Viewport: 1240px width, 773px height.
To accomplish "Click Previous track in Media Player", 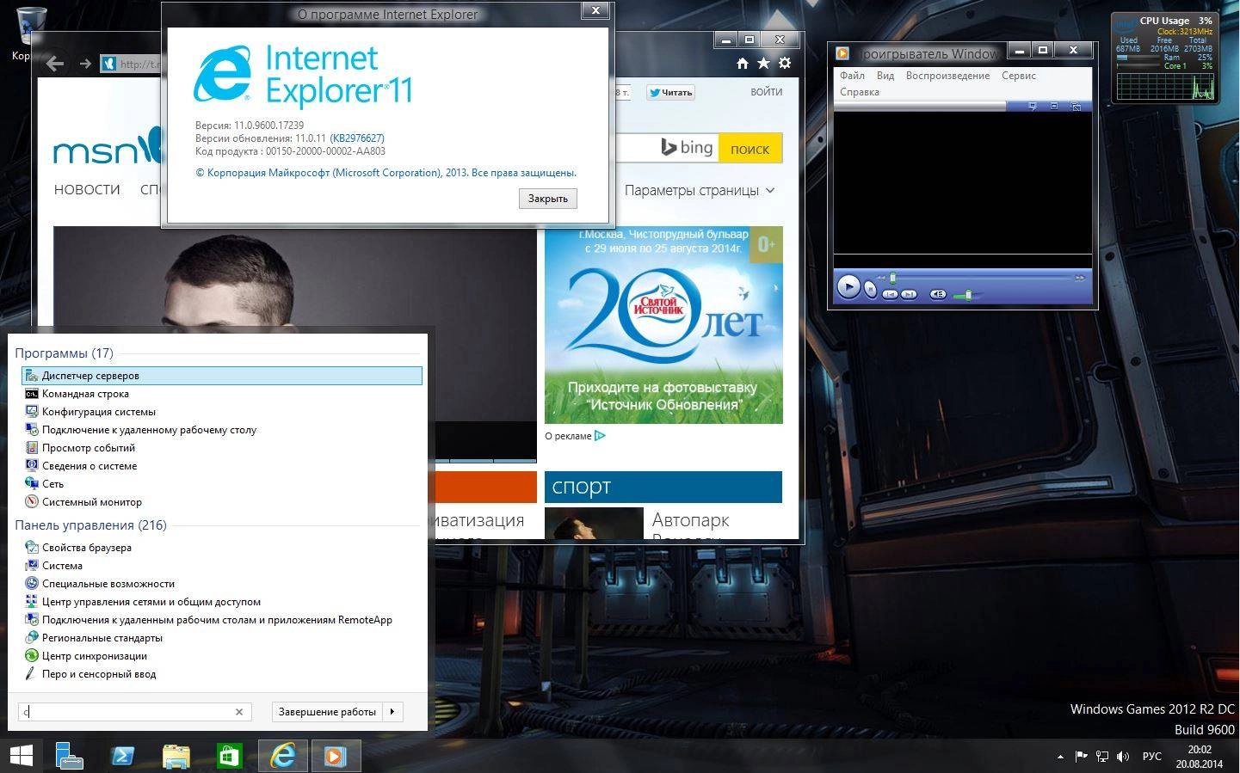I will point(890,294).
